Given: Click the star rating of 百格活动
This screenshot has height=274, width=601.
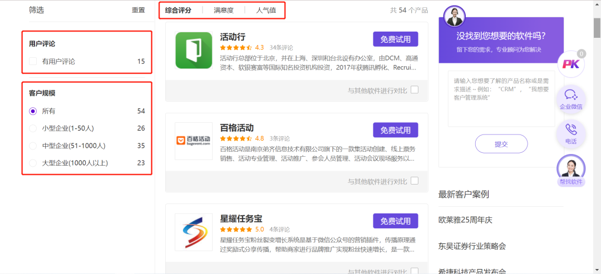Looking at the screenshot, I should [236, 138].
